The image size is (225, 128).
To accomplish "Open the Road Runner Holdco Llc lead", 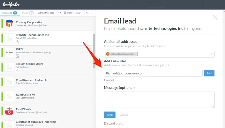I will click(x=46, y=82).
